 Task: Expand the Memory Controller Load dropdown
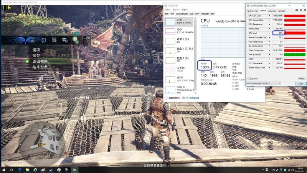pos(269,37)
